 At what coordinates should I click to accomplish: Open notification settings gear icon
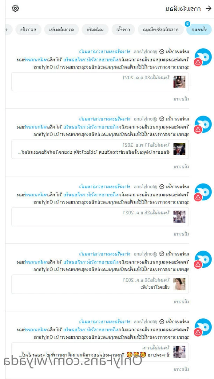15,8
